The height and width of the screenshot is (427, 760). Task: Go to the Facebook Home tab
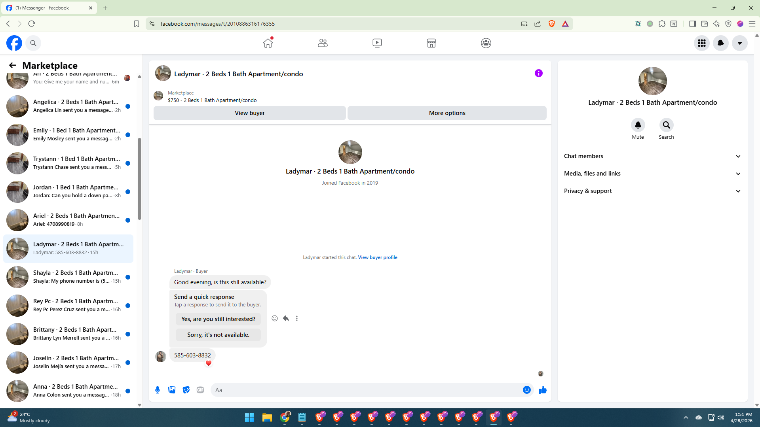[x=268, y=43]
